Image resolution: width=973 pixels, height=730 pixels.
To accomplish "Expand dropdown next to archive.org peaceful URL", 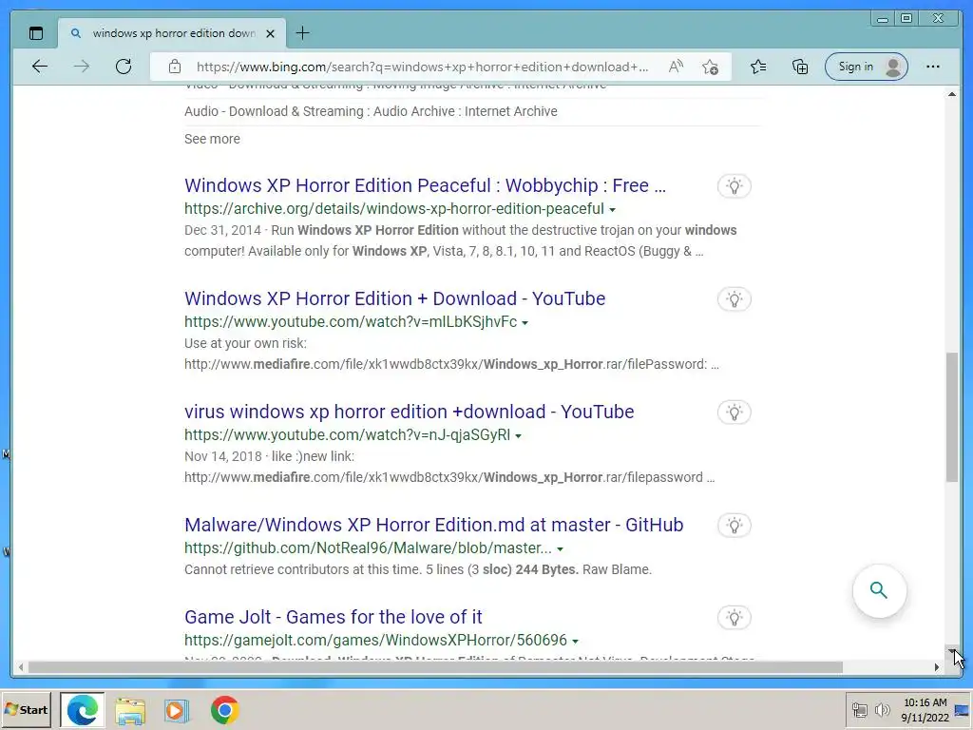I will tap(613, 210).
